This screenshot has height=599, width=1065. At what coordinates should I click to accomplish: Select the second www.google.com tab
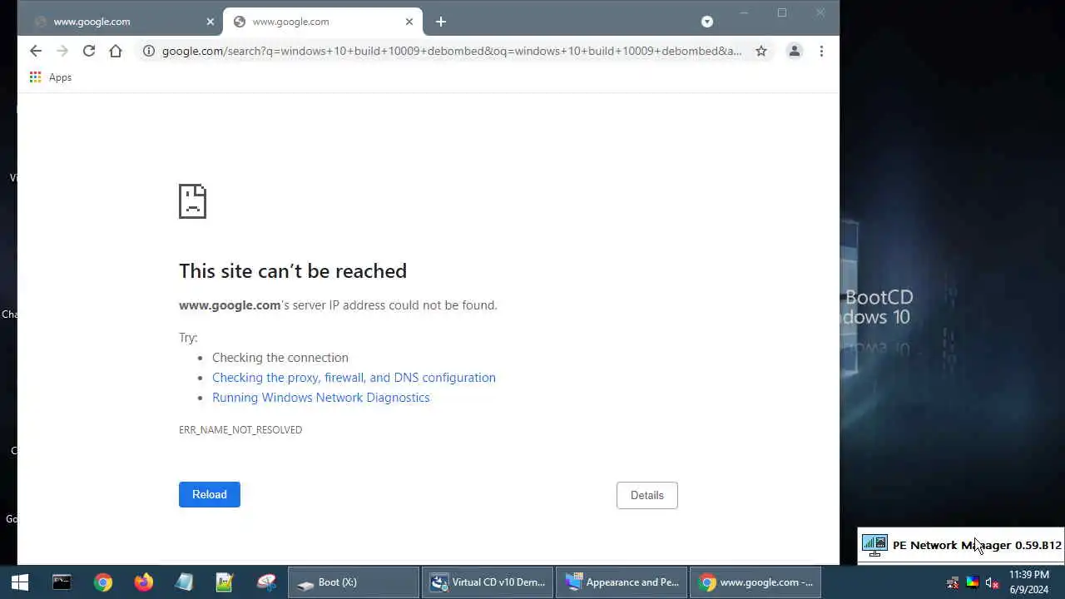[x=323, y=22]
